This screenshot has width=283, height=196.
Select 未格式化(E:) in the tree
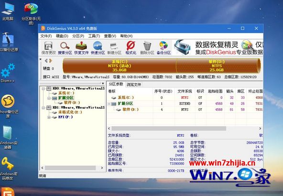click(x=70, y=112)
